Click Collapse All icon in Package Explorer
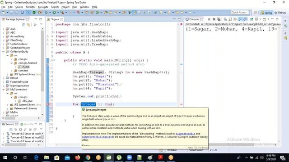 coord(24,25)
